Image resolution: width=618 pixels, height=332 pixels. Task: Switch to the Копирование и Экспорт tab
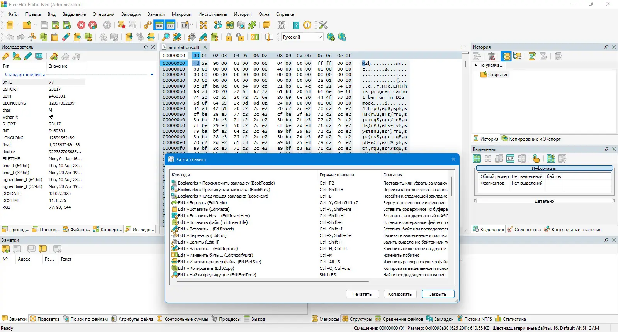(531, 139)
